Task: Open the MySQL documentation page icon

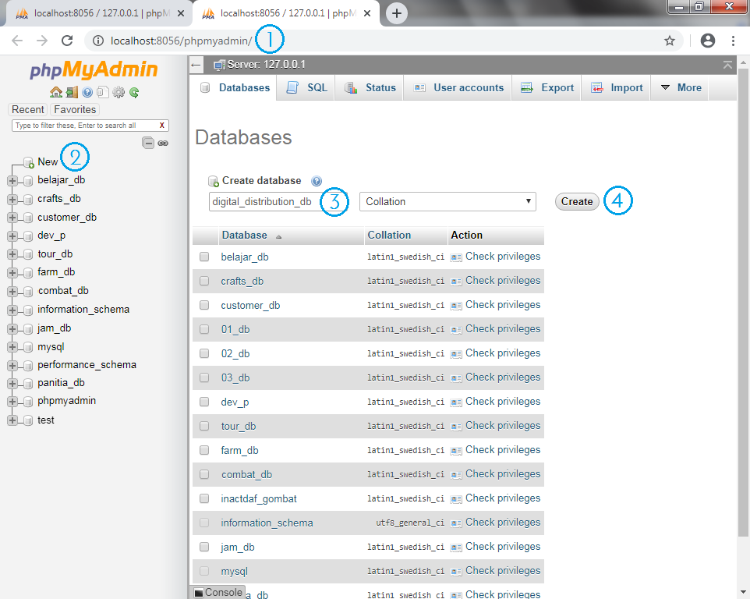Action: pyautogui.click(x=103, y=92)
